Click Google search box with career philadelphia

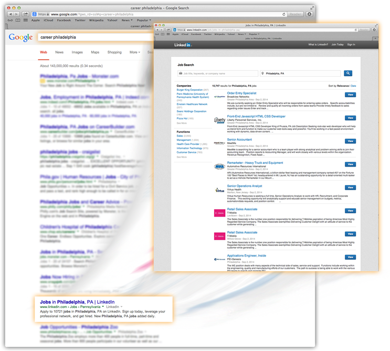96,37
